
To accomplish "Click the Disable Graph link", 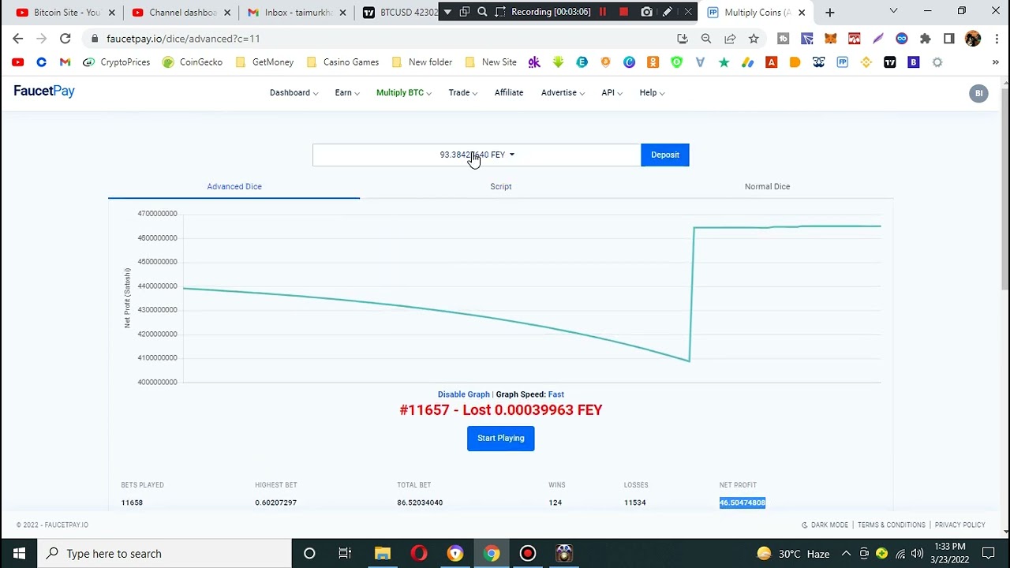I will 464,394.
